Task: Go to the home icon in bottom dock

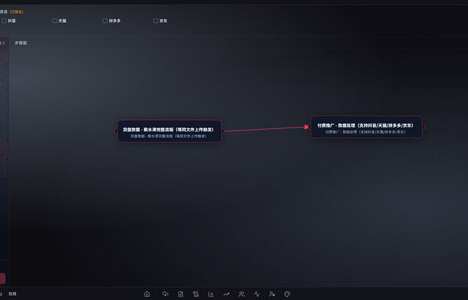Action: 147,294
